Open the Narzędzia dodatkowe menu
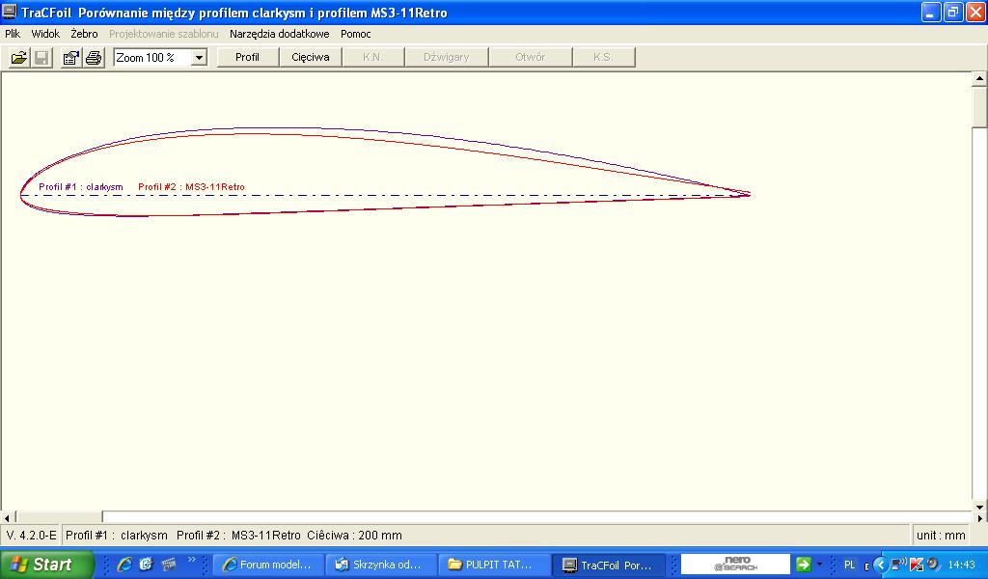Screen dimensions: 988x579 coord(279,34)
